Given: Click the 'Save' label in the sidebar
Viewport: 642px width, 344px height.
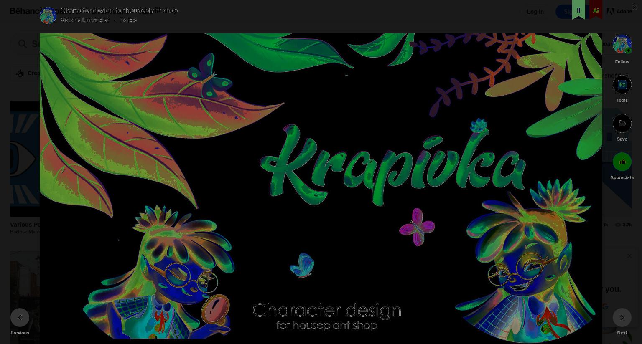Looking at the screenshot, I should [x=622, y=139].
